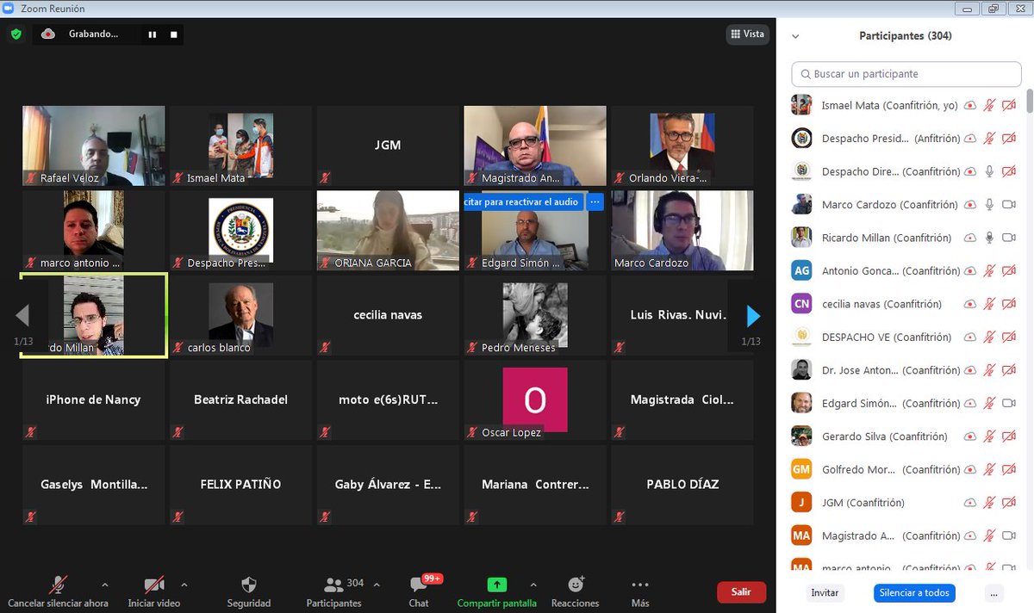Click the FELIX PATIÑO participant tile
Image resolution: width=1034 pixels, height=613 pixels.
click(240, 486)
